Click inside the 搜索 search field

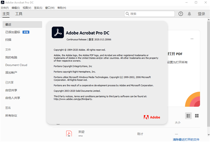coord(149,14)
